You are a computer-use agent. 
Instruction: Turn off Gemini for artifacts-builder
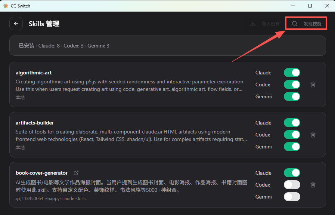click(292, 147)
